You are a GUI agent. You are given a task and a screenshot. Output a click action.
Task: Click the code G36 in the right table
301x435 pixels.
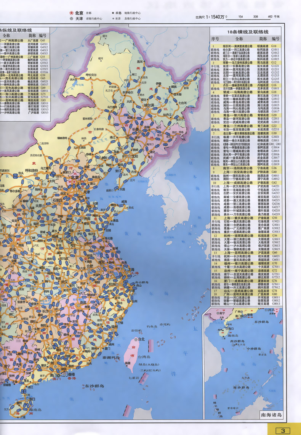[x=274, y=168]
